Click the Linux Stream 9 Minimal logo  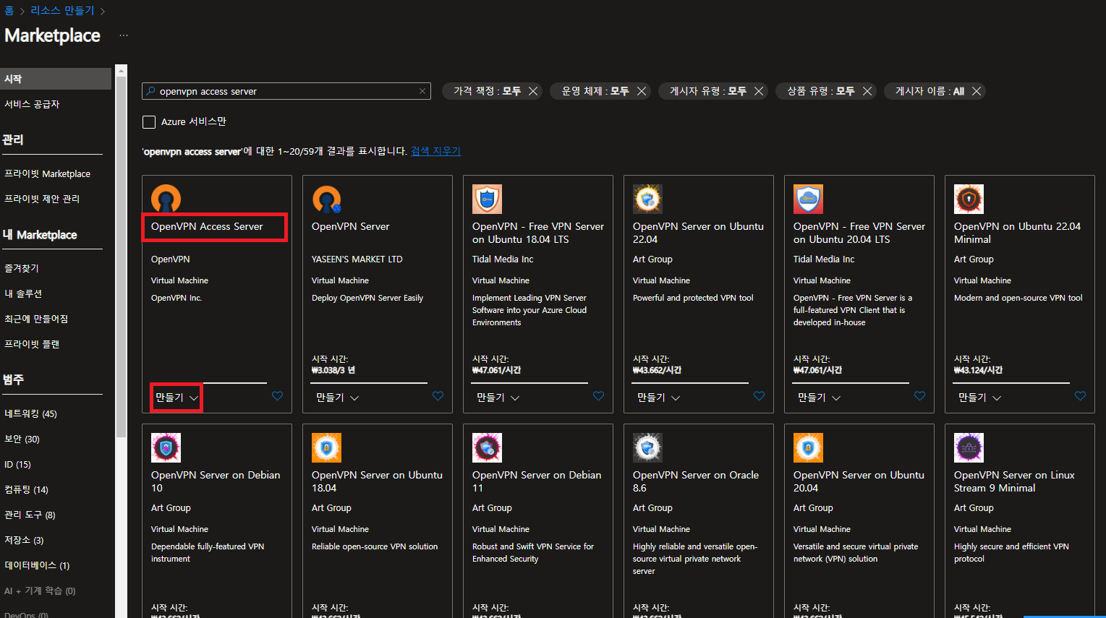click(969, 447)
